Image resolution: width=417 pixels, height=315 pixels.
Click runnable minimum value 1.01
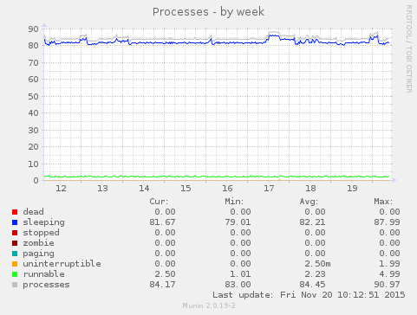pos(240,274)
